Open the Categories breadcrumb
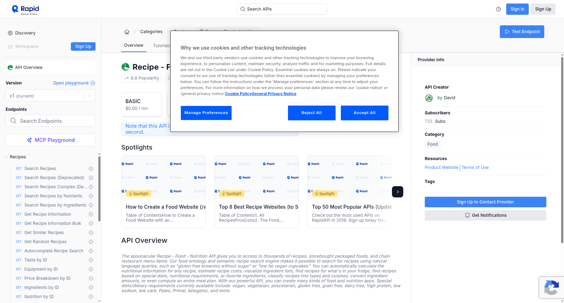The image size is (564, 303). click(x=151, y=32)
